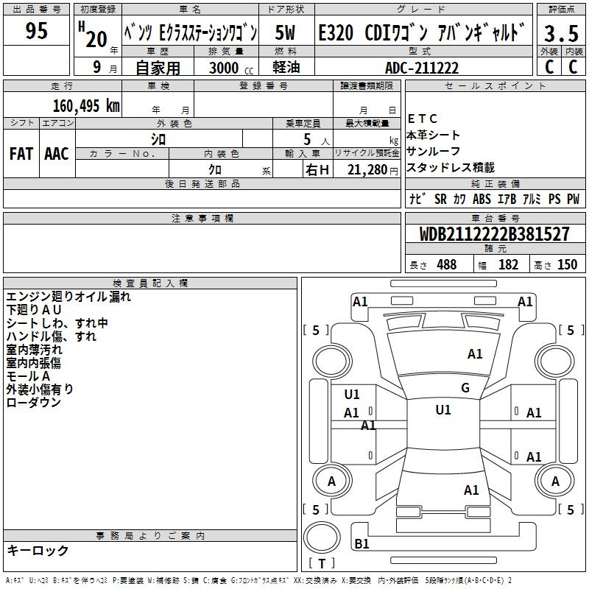Screen dimensions: 589x589
Task: Click the steering position 右H
Action: tap(317, 170)
